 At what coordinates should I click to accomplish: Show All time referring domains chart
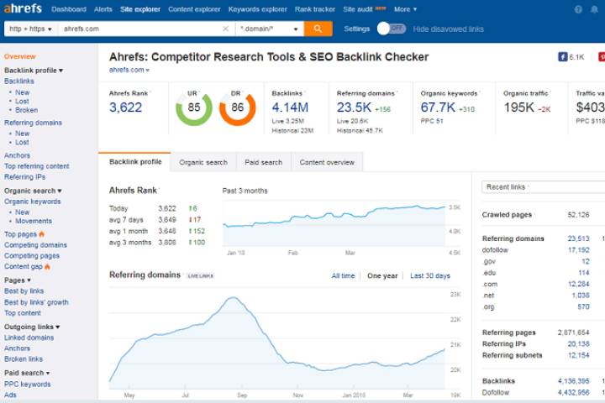(x=343, y=275)
